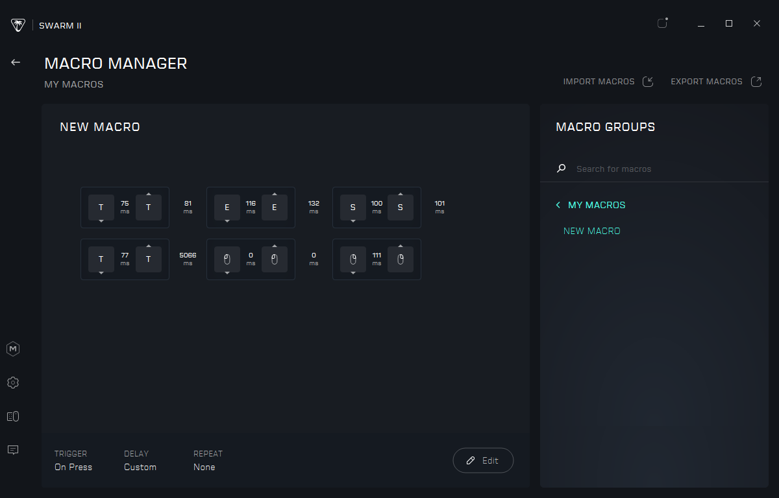Select the E key-up block

(x=275, y=207)
